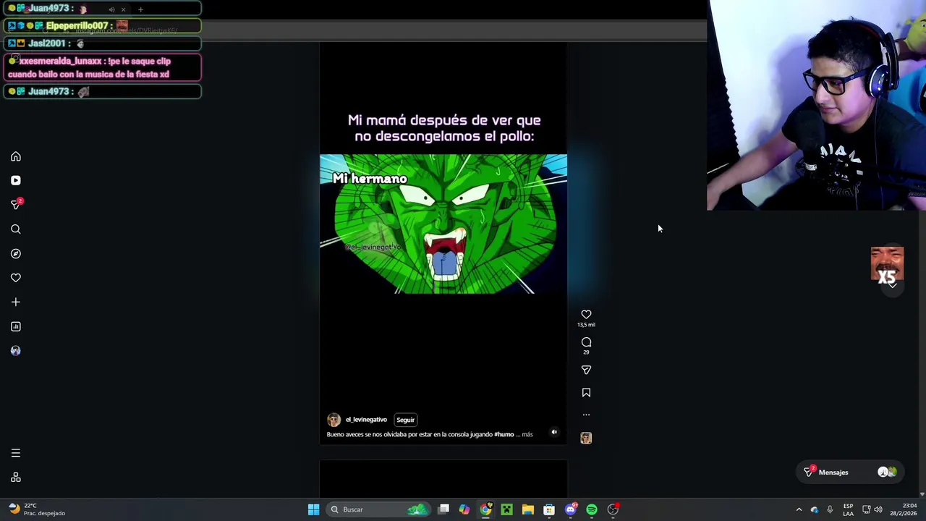Open Messages paper-plane icon in sidebar
This screenshot has height=521, width=926.
(x=16, y=205)
